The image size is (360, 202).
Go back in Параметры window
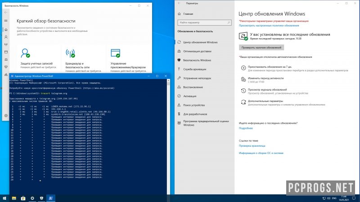[179, 3]
